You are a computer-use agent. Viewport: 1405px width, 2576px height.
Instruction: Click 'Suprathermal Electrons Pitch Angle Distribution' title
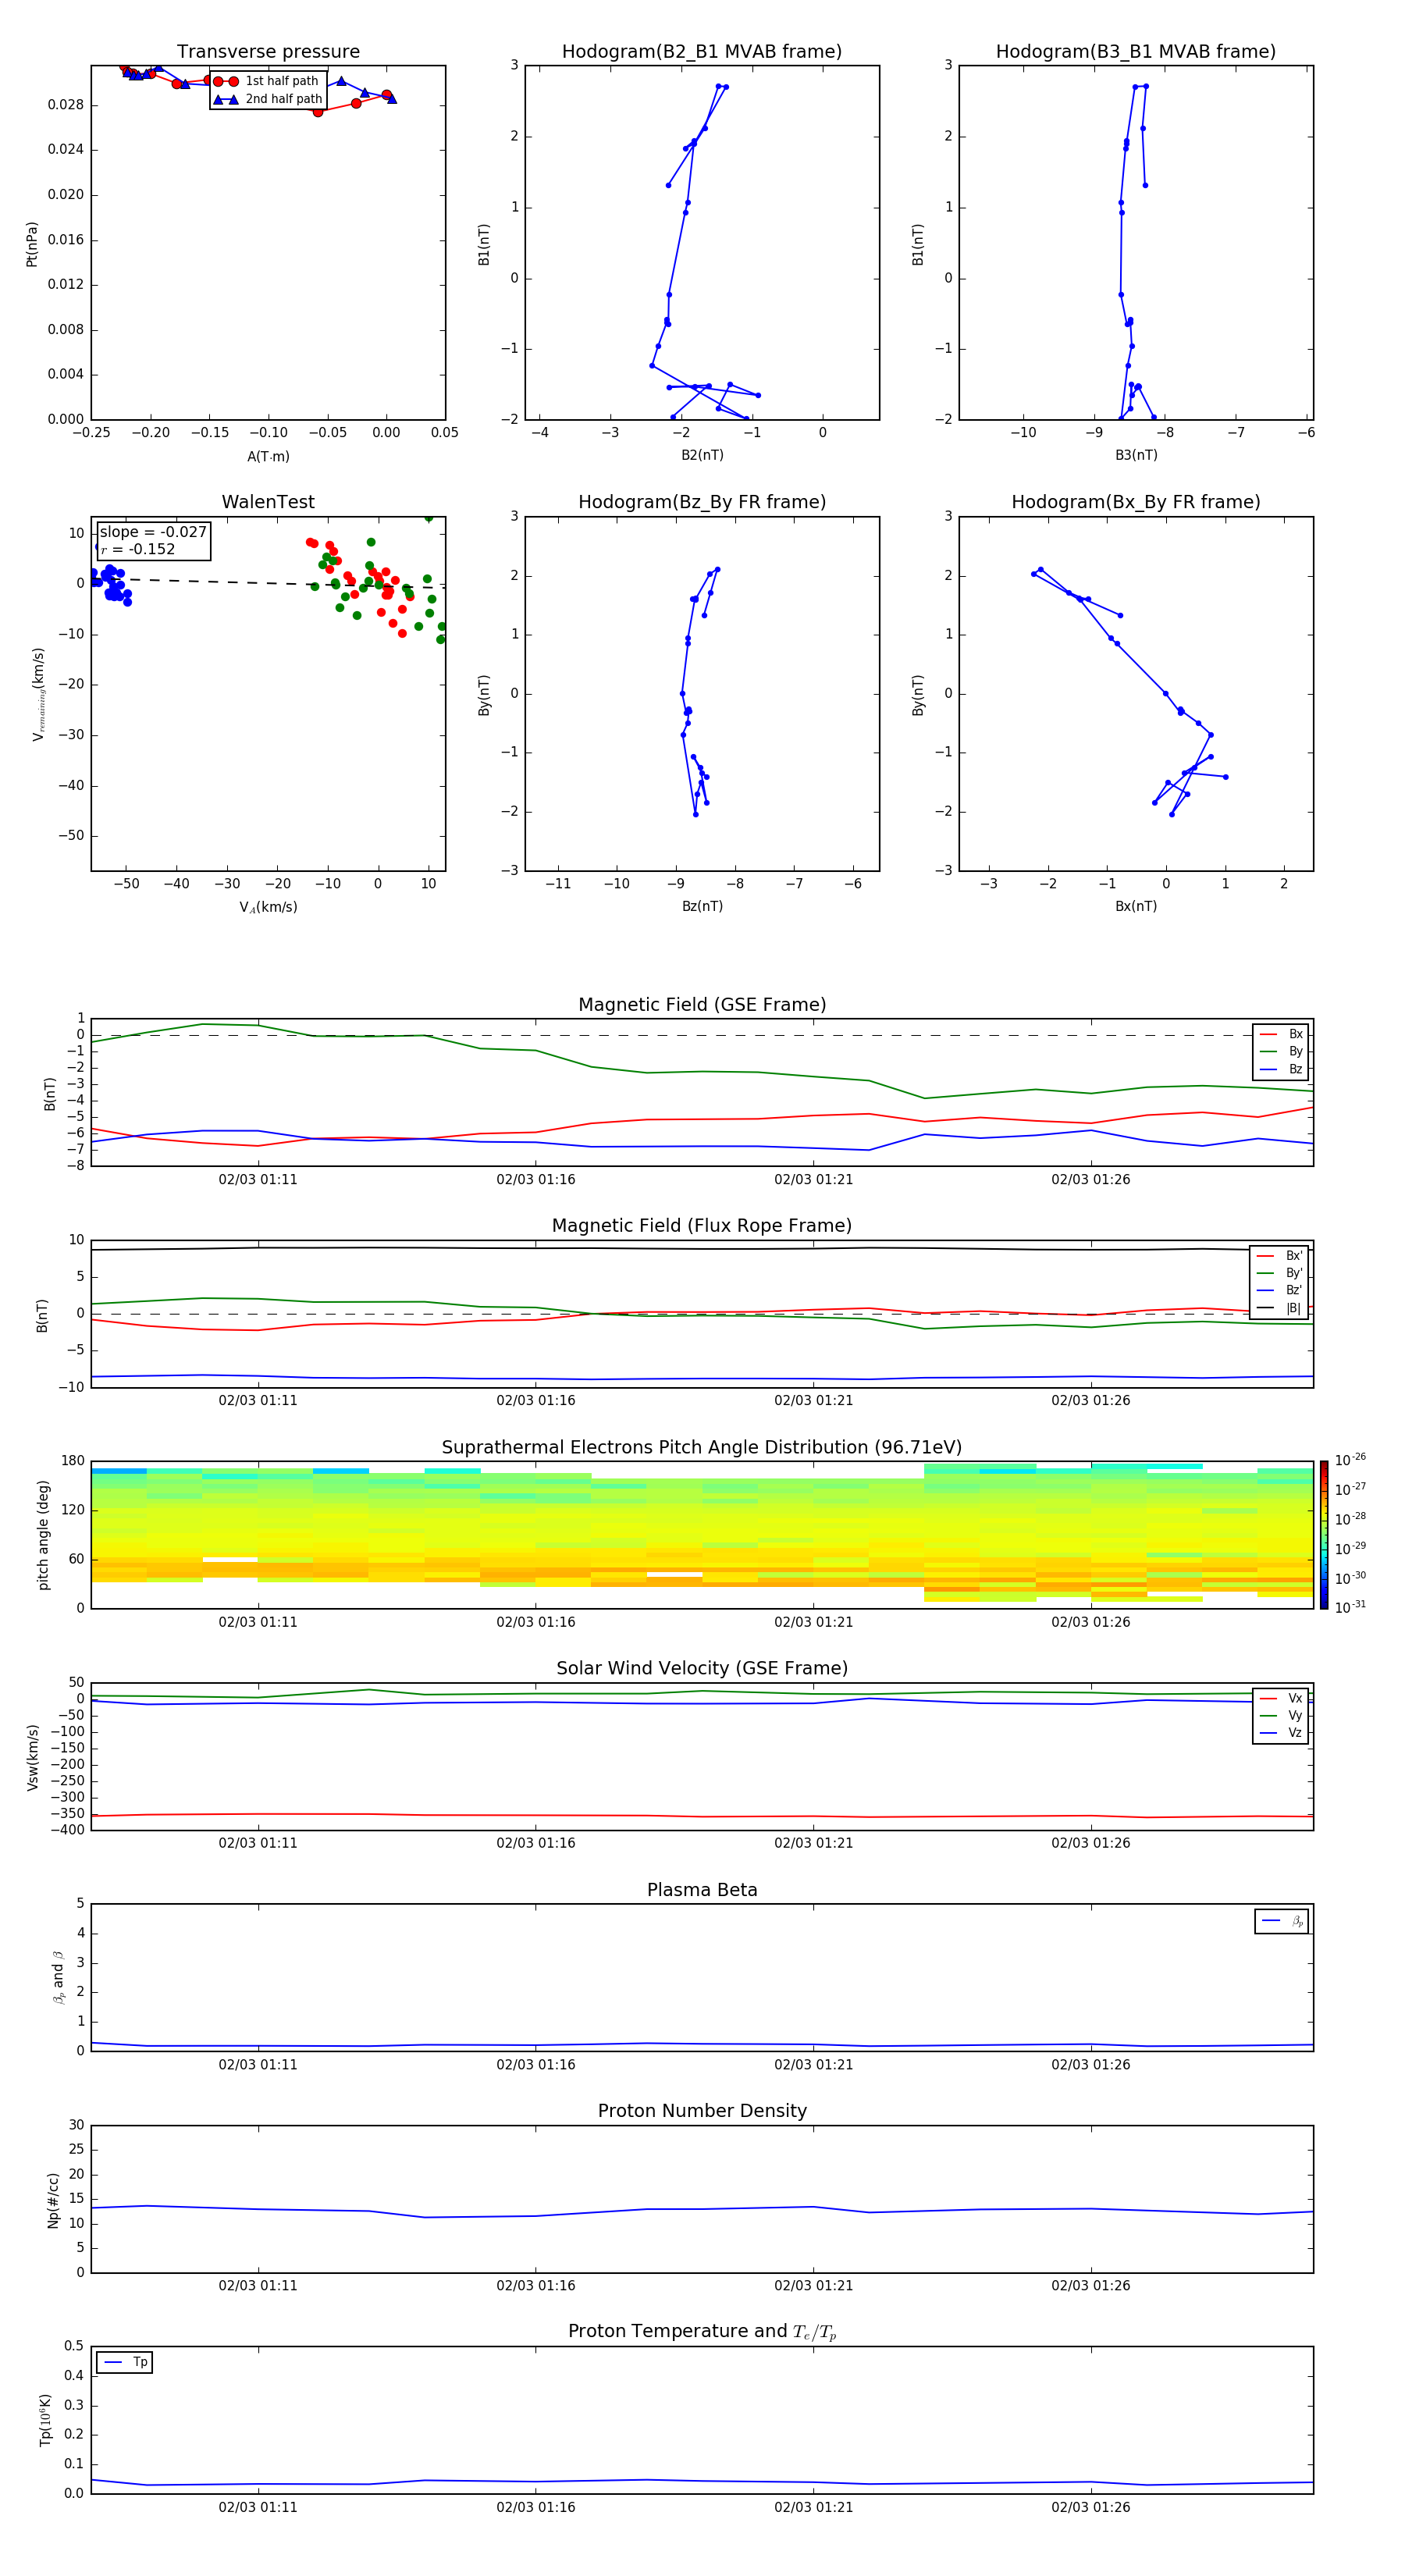coord(702,1448)
